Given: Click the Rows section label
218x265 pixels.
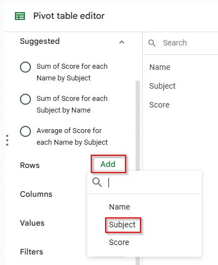Looking at the screenshot, I should (30, 165).
